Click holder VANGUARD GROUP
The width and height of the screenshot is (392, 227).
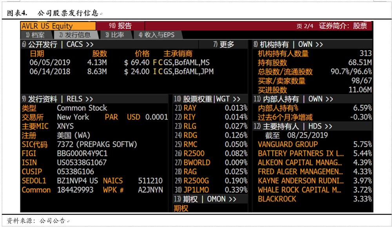coord(288,144)
